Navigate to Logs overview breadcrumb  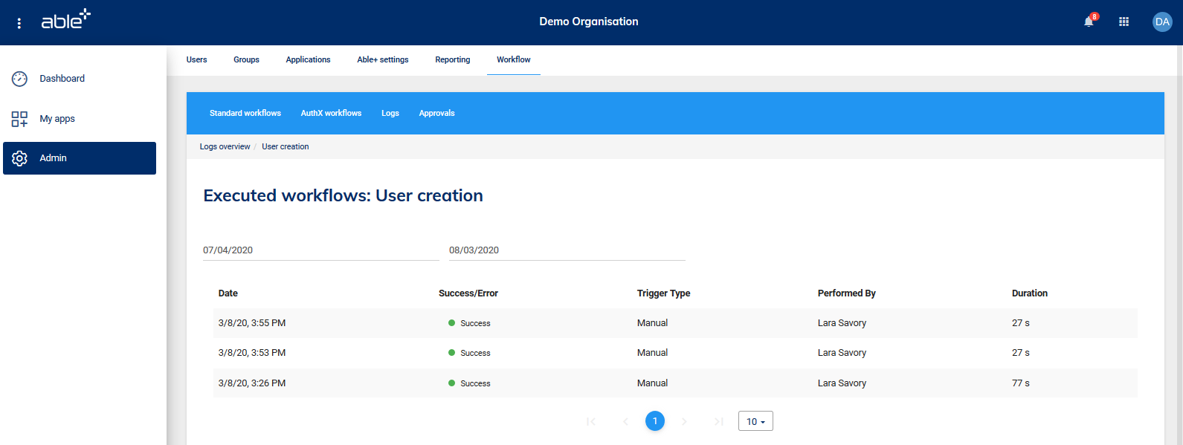[x=225, y=147]
